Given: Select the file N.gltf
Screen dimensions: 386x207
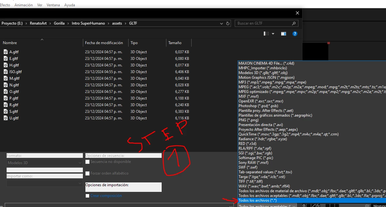Looking at the screenshot, I should (x=14, y=85).
